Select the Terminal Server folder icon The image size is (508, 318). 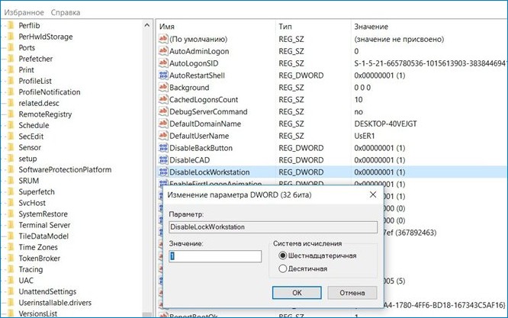(9, 224)
